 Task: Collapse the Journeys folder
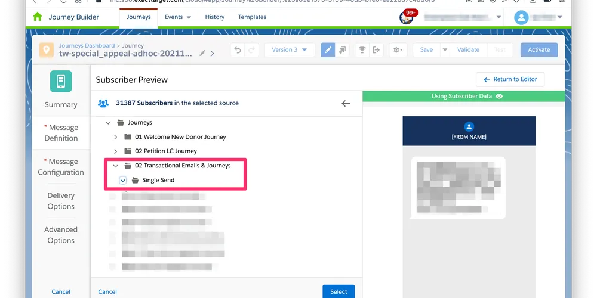(108, 123)
